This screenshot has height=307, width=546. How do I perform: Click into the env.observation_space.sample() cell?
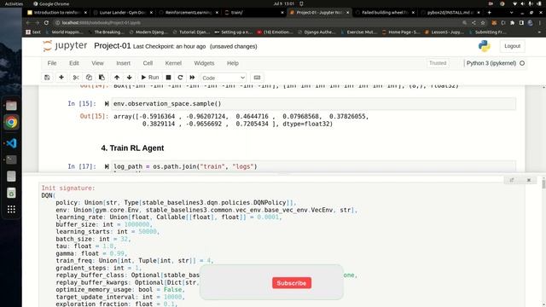313,104
